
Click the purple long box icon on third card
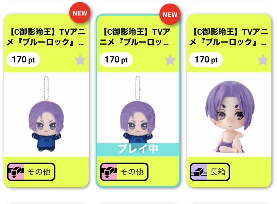(199, 172)
